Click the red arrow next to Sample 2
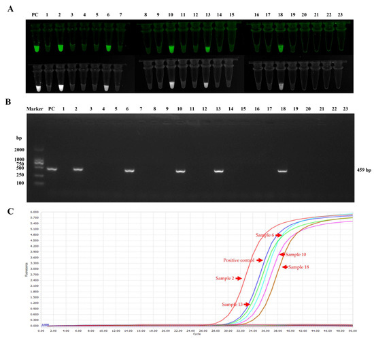This screenshot has height=338, width=374. pos(239,278)
